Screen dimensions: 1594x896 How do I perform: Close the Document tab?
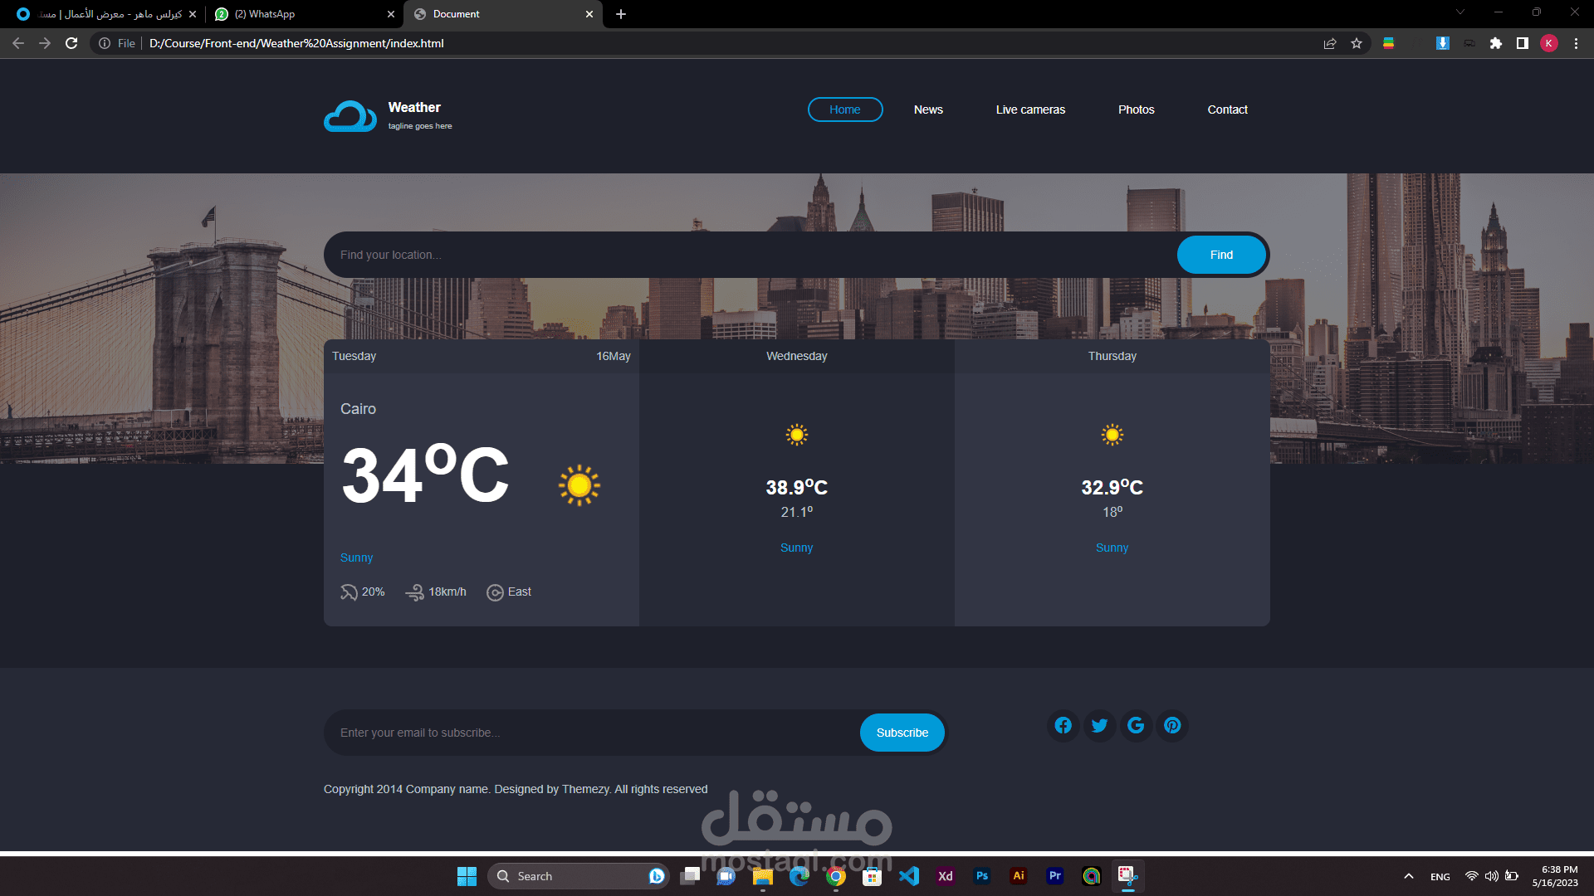pyautogui.click(x=589, y=14)
